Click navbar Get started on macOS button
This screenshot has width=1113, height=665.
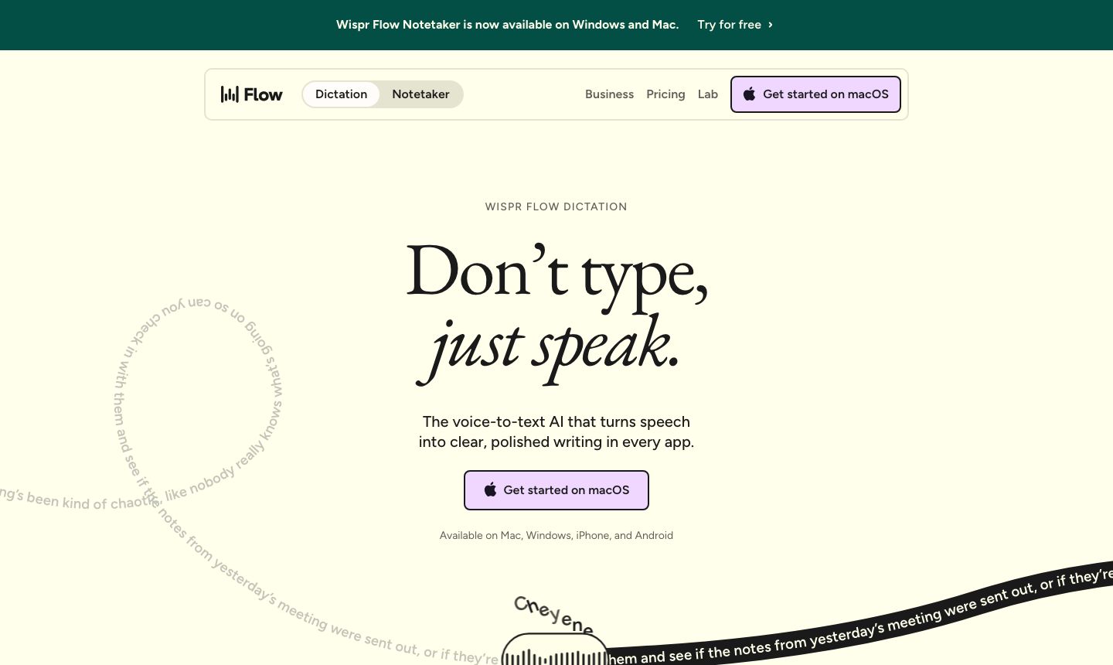coord(815,94)
